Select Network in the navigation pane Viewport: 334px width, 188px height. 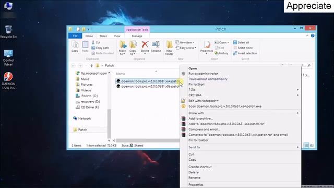(x=82, y=119)
